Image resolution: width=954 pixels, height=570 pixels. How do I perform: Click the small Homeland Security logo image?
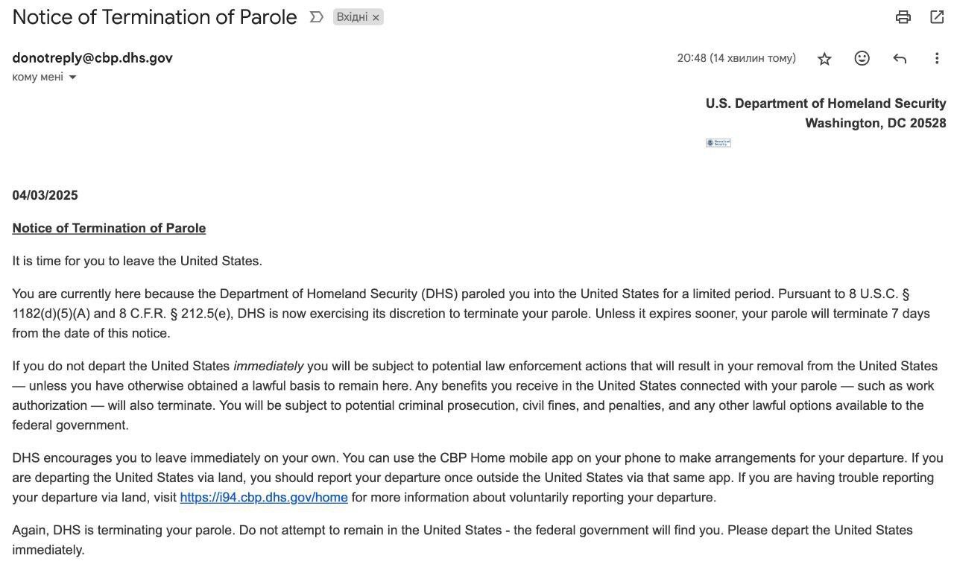point(718,142)
